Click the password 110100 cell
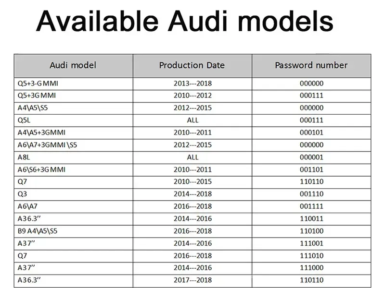This screenshot has width=385, height=288. [x=311, y=231]
